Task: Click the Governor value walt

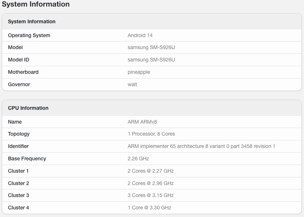Action: click(x=132, y=84)
